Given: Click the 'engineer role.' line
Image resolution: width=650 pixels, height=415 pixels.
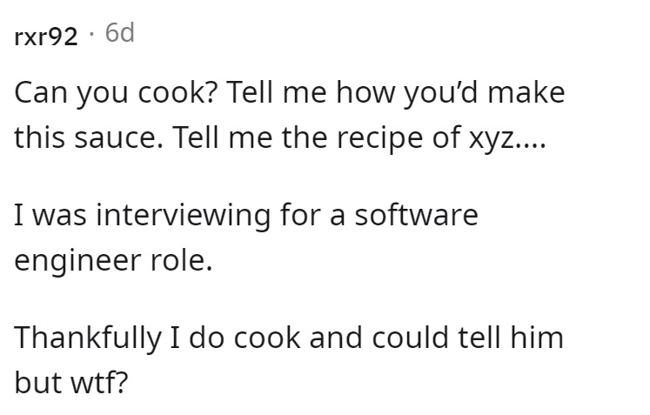Looking at the screenshot, I should pos(114,261).
